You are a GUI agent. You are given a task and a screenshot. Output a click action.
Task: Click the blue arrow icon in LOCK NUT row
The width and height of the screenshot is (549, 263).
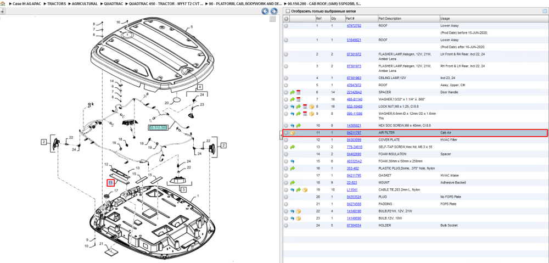(x=293, y=107)
